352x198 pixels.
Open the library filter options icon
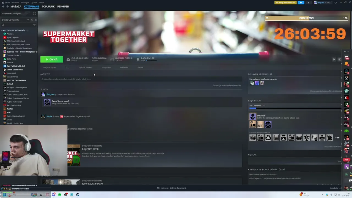pos(34,25)
